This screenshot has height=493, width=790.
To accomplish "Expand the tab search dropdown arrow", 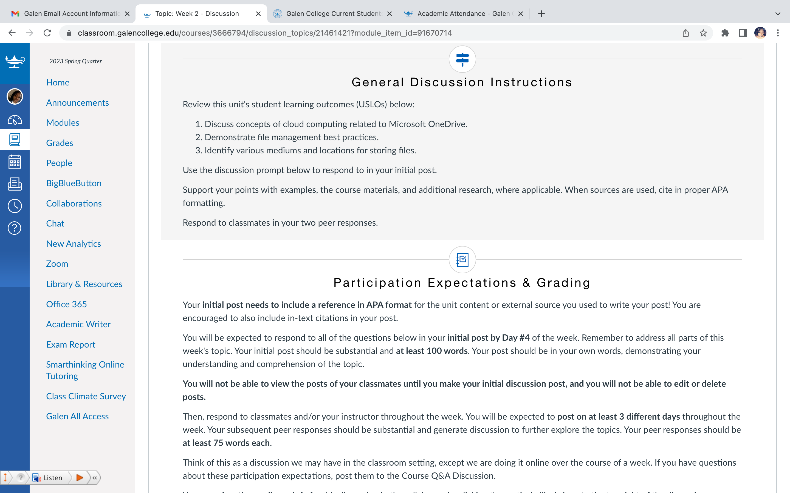I will coord(778,14).
